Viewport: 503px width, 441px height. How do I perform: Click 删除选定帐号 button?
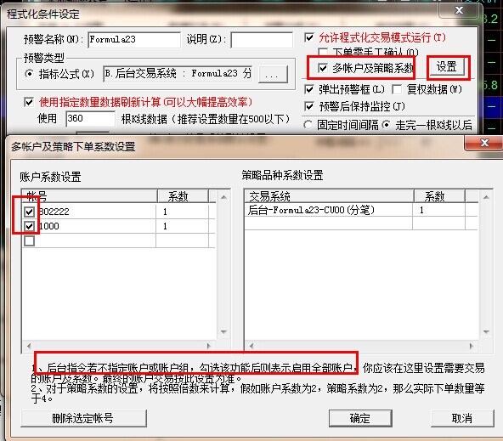click(x=84, y=418)
